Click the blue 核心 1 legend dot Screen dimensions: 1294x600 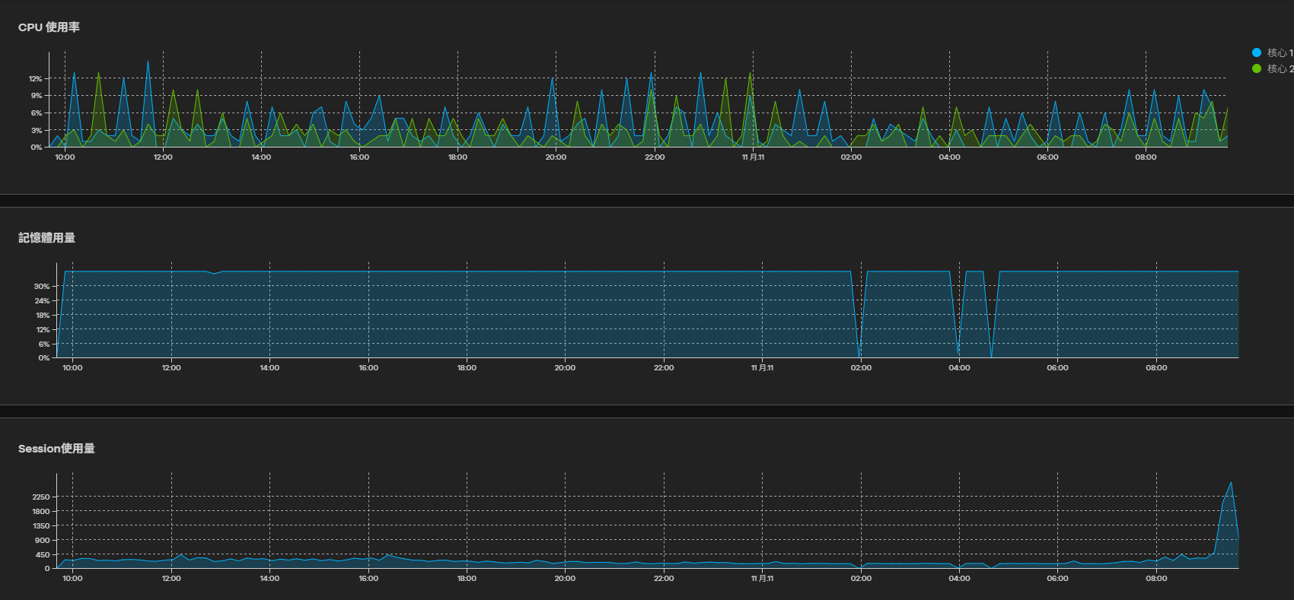click(x=1257, y=52)
